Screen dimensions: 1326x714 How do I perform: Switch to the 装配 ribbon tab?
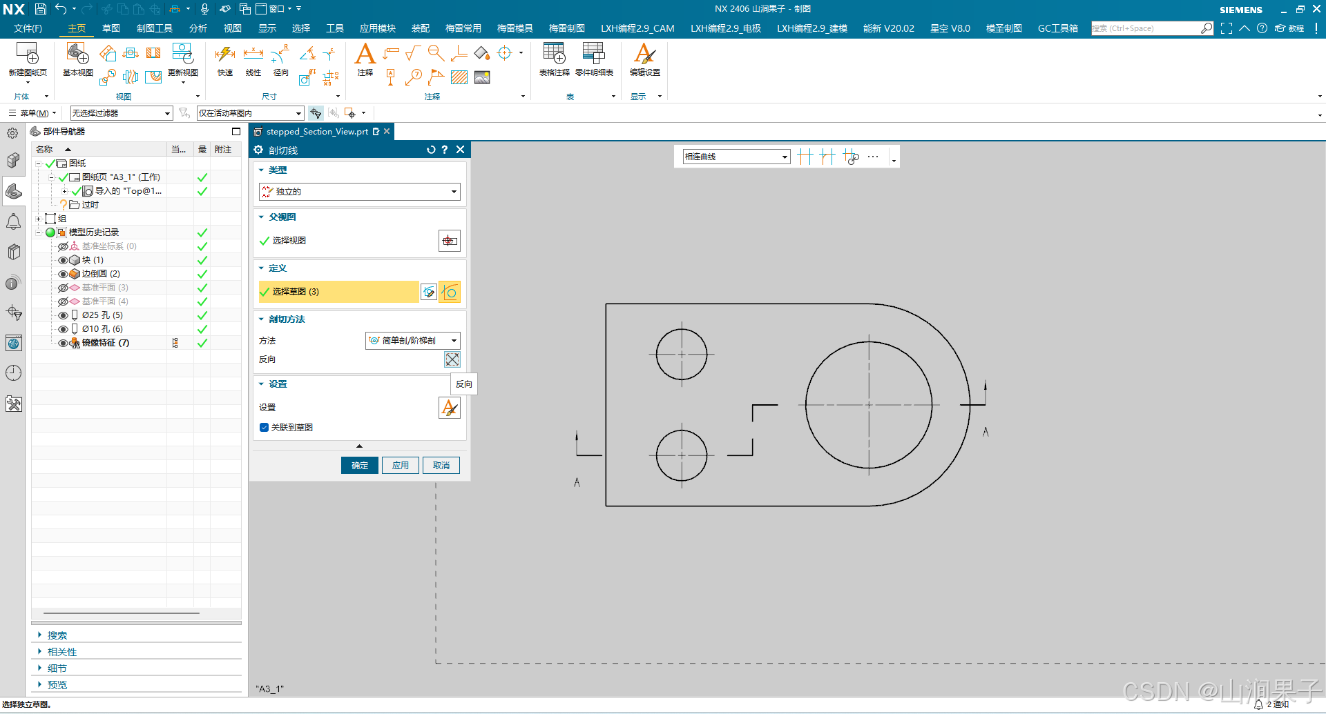421,28
